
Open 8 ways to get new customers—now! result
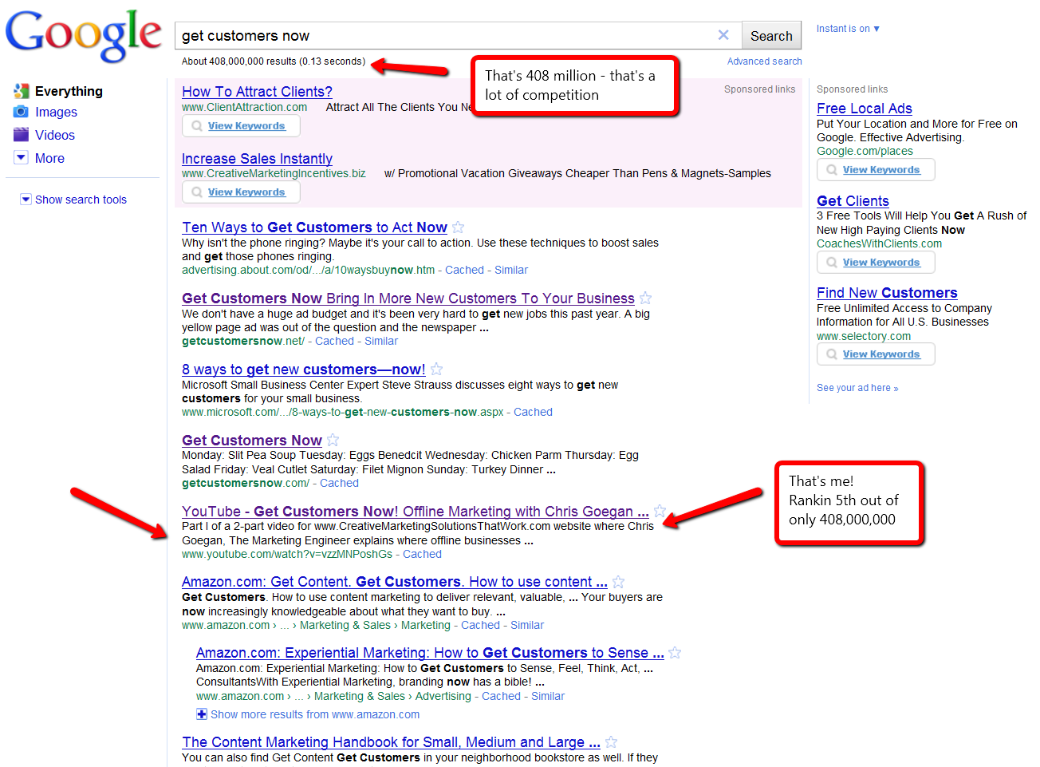pos(303,370)
